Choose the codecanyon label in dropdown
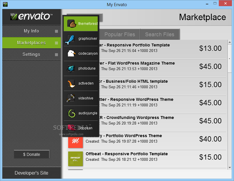 point(88,54)
